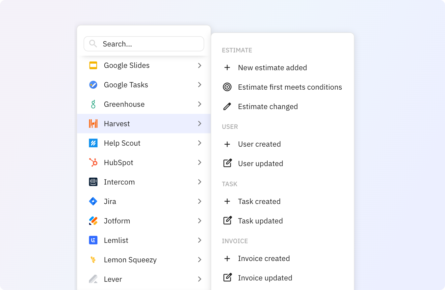This screenshot has width=445, height=290.
Task: Expand the HubSpot submenu chevron
Action: (199, 162)
